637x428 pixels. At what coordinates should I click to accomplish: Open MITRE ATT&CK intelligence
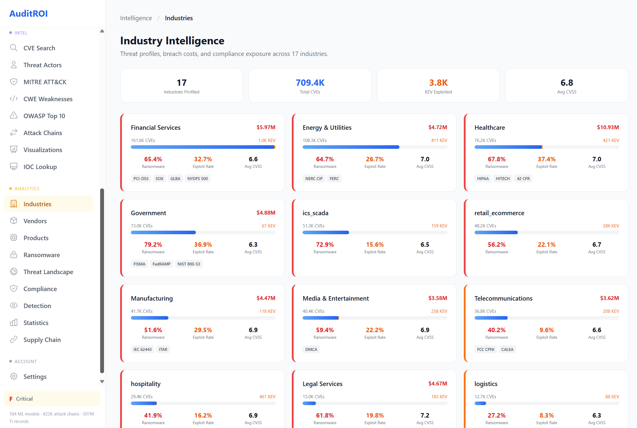[45, 82]
